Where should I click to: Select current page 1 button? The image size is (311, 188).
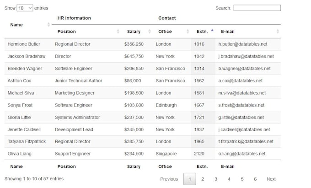pos(190,179)
